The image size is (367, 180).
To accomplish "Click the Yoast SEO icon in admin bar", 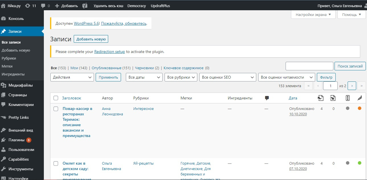I will tap(85, 6).
